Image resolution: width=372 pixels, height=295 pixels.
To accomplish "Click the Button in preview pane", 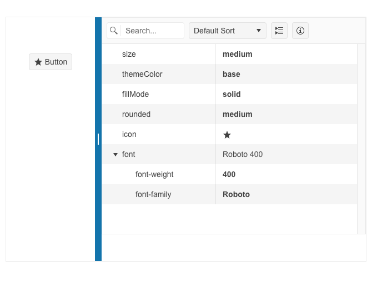I will coord(51,62).
